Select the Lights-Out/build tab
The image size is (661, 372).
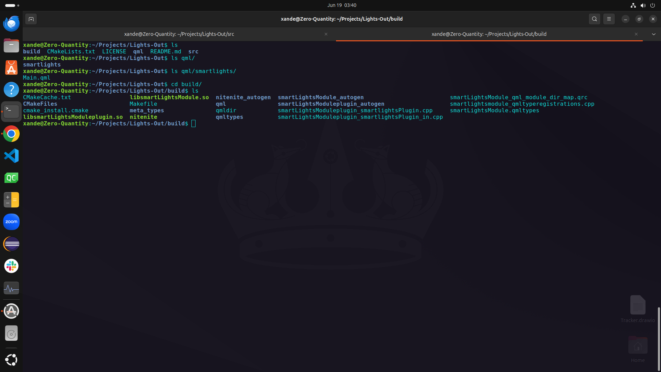(x=489, y=34)
